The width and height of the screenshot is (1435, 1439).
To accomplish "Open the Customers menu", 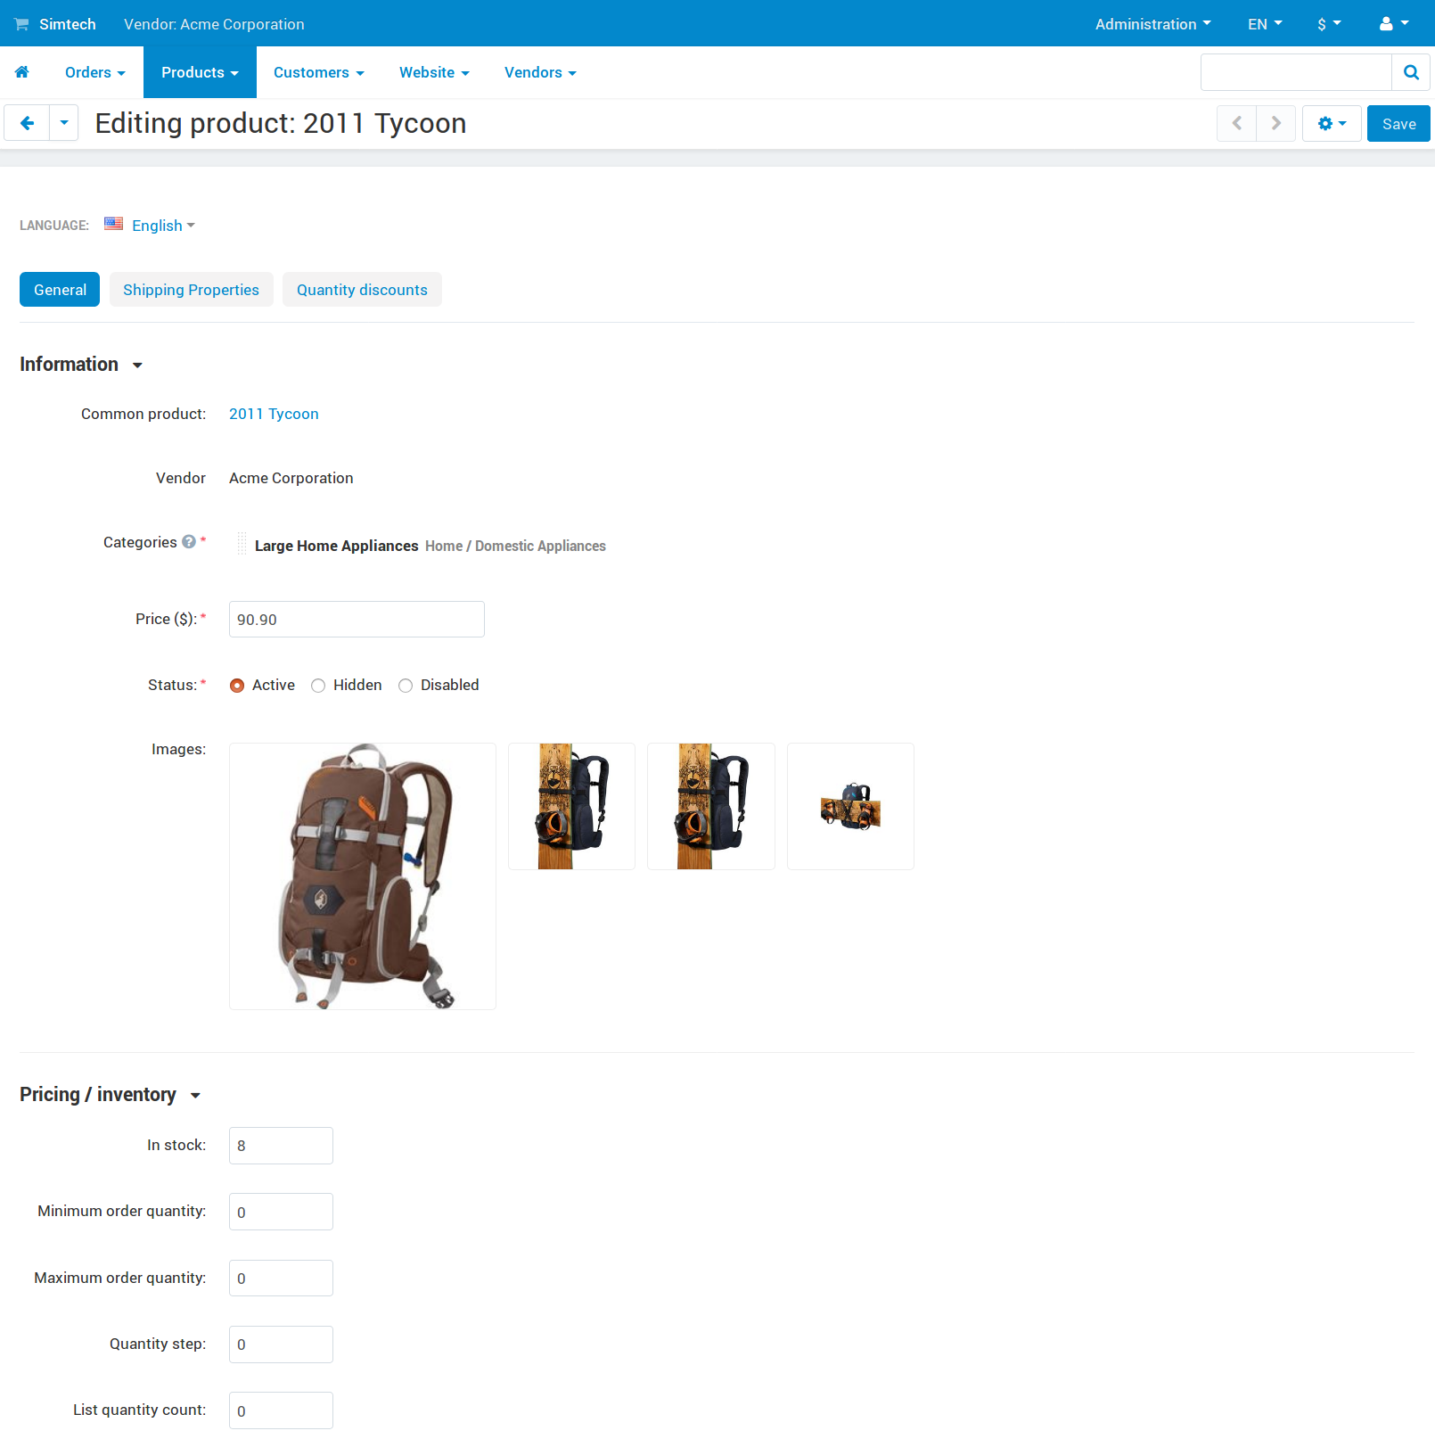I will pos(319,72).
